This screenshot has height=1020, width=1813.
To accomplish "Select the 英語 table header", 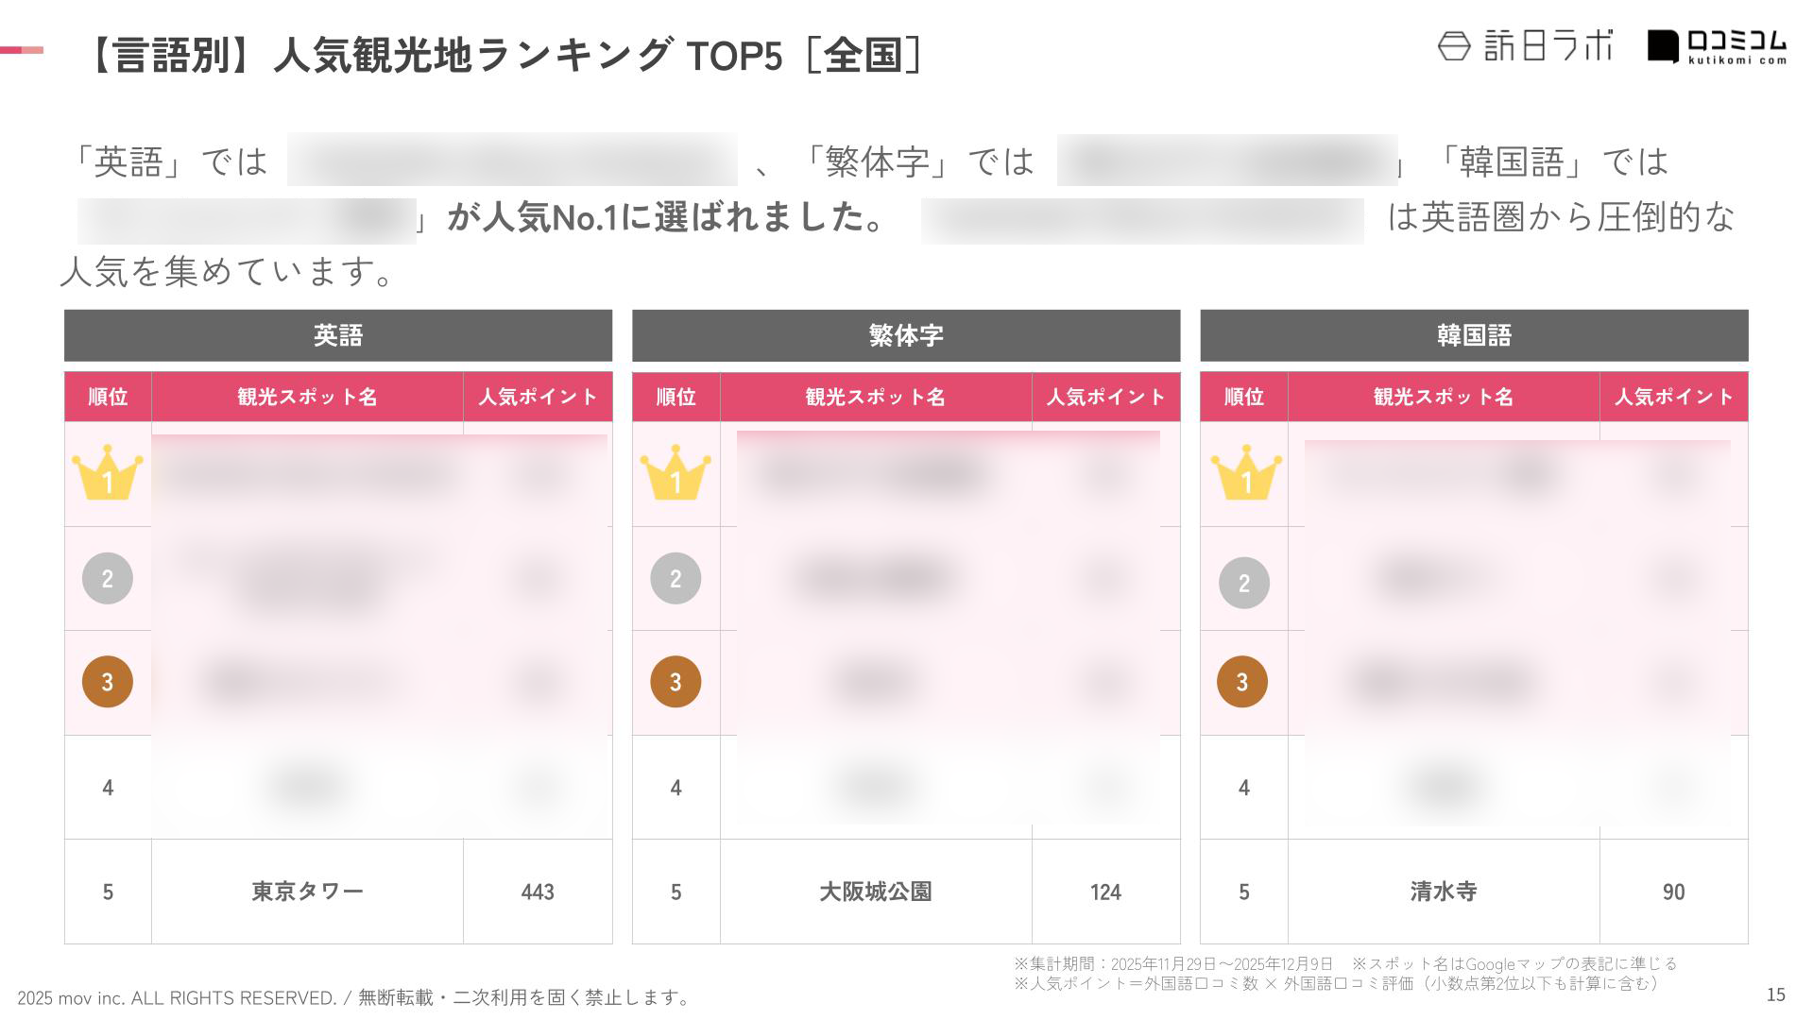I will pyautogui.click(x=338, y=335).
